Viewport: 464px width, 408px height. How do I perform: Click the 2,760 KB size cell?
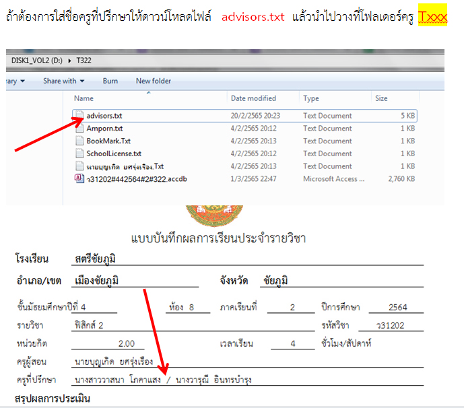coord(401,178)
